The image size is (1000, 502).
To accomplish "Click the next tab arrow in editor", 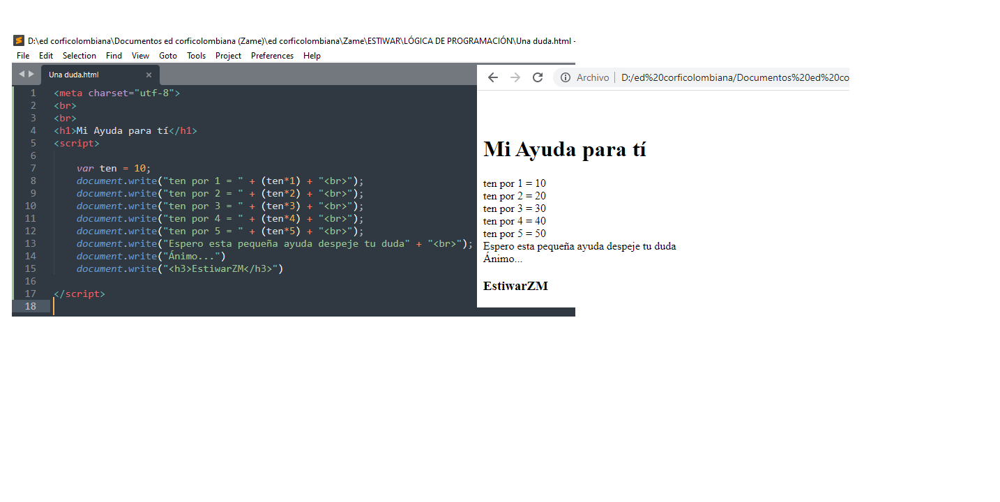I will tap(31, 74).
